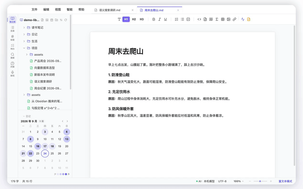
Task: Click the AI: 本机模型 status indicator
Action: coord(205,181)
